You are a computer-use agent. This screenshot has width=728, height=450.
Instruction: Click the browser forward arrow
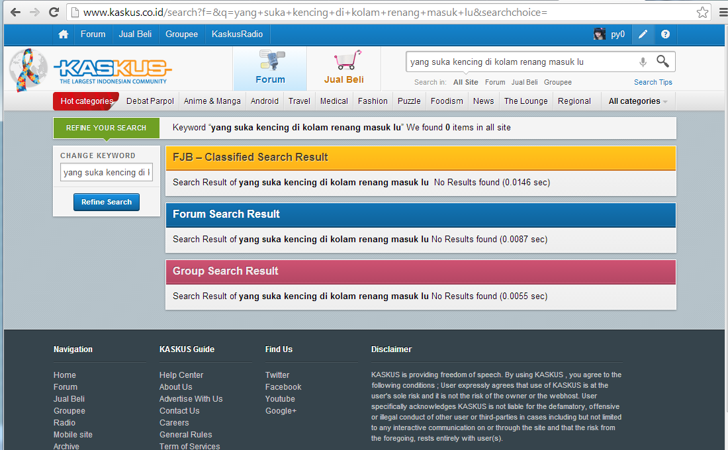point(34,13)
